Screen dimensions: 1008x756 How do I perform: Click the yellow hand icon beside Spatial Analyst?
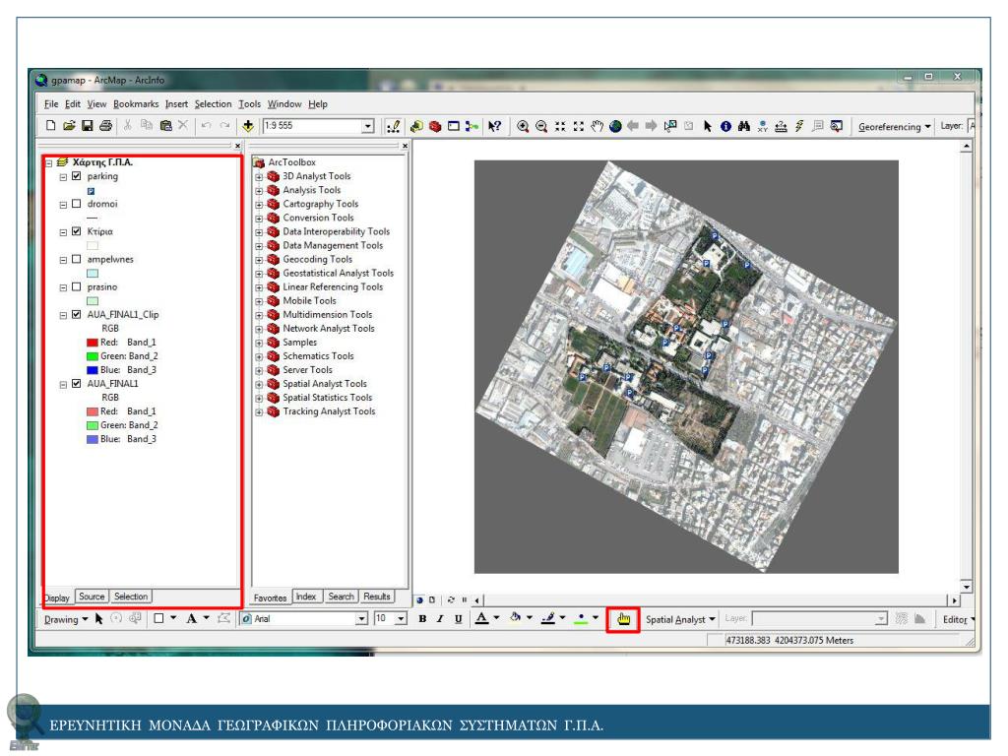pos(623,620)
